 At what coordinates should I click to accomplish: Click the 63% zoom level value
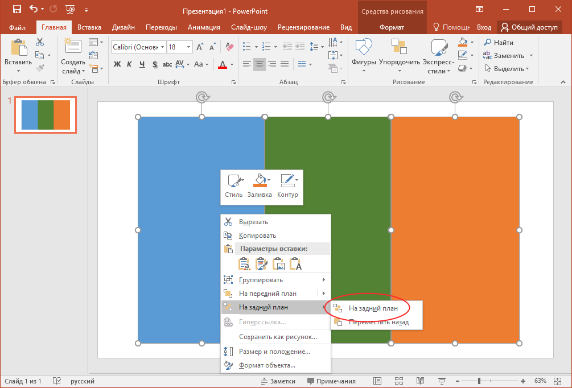[540, 381]
